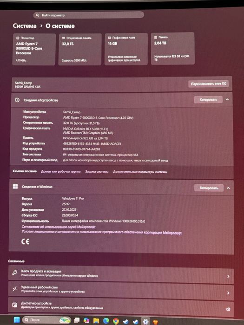The image size is (244, 325).
Task: Click the info icon beside Сведения об устройстве
Action: click(x=17, y=100)
